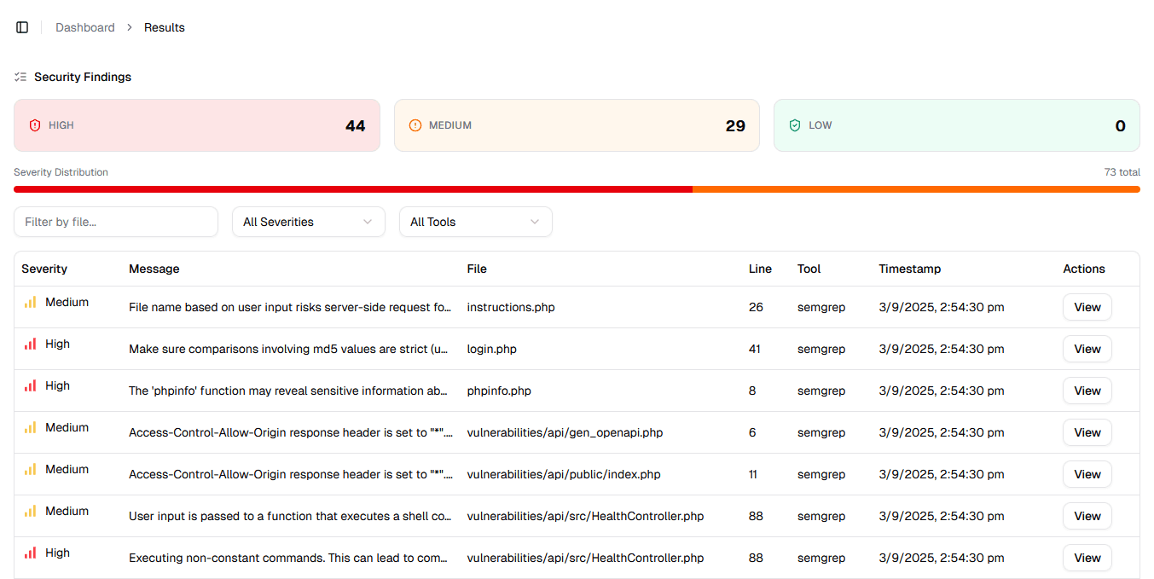
Task: Click the severity bars icon beside instructions.php Medium
Action: [x=28, y=301]
